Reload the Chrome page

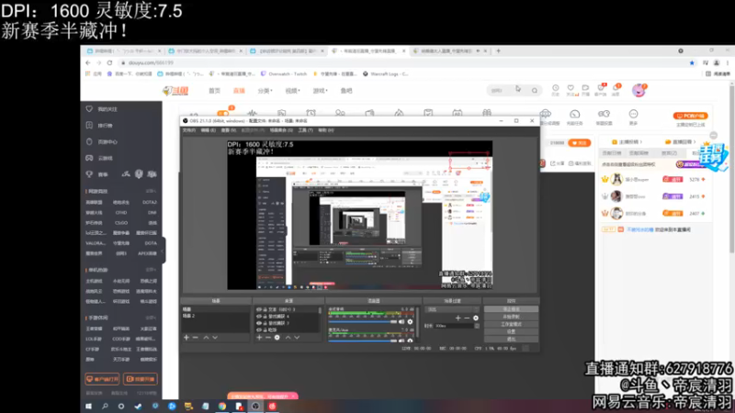point(109,62)
